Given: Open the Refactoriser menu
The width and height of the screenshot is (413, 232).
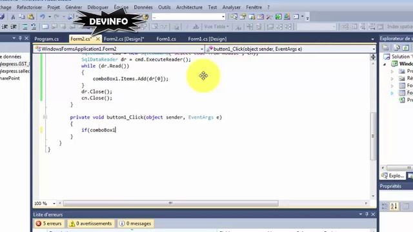Looking at the screenshot, I should 29,7.
